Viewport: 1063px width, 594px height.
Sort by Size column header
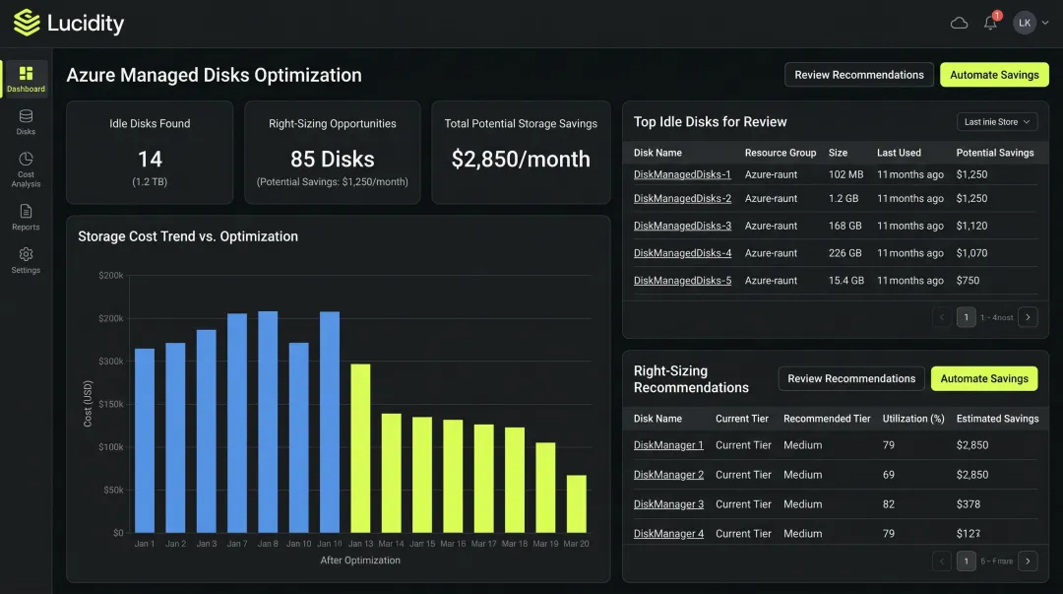[838, 153]
